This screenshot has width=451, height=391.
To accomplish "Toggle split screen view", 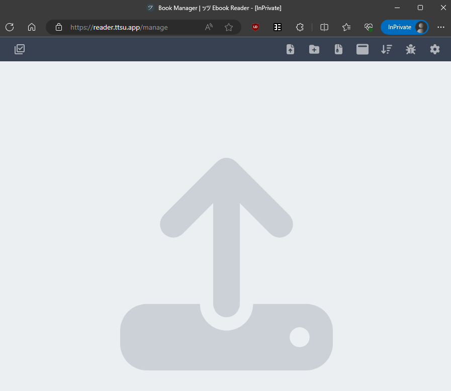I will [324, 27].
